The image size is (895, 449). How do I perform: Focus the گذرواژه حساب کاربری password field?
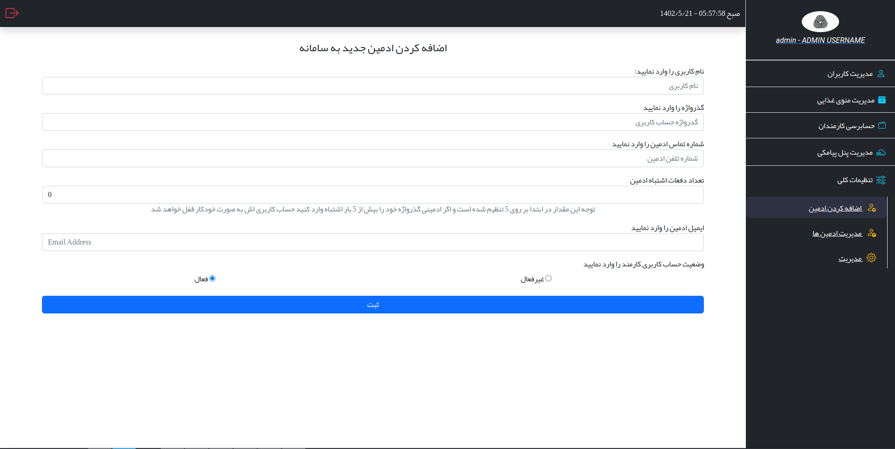tap(373, 122)
